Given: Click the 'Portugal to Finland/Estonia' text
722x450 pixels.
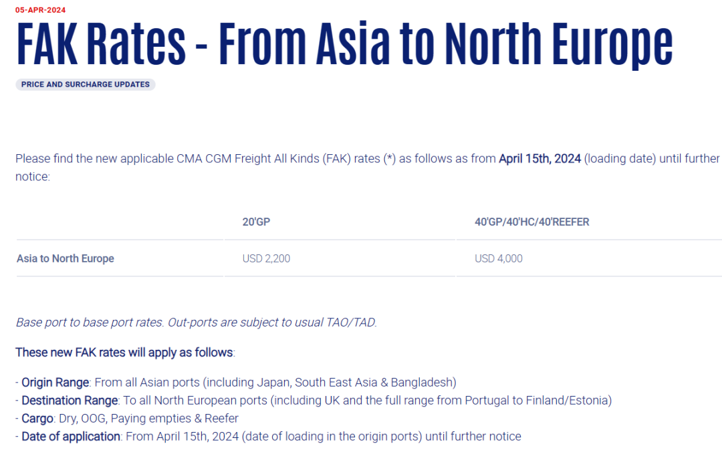Looking at the screenshot, I should pos(536,401).
